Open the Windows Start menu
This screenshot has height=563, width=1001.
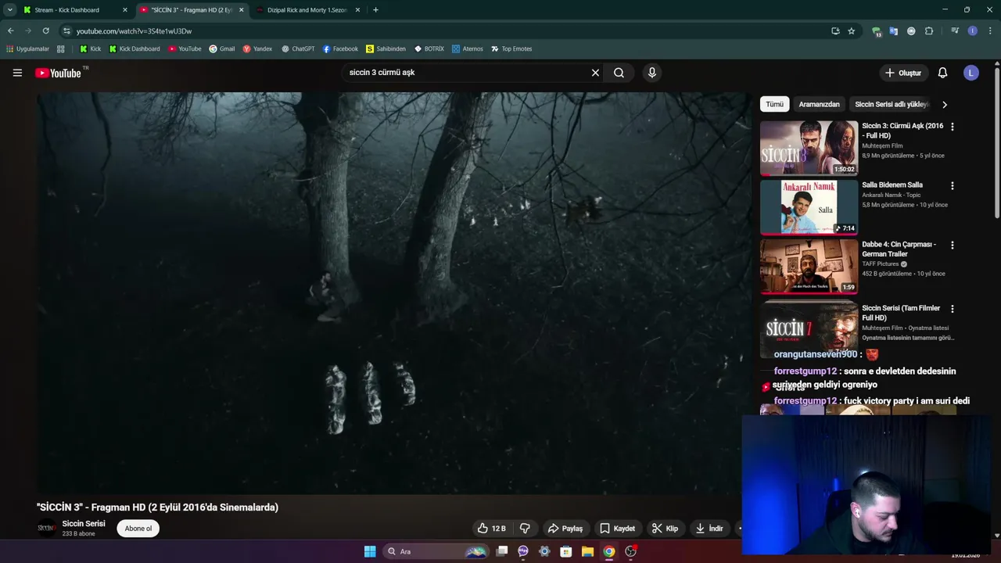tap(370, 551)
